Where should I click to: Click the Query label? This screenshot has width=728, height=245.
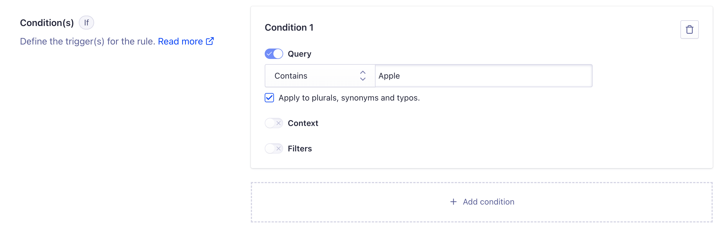300,54
